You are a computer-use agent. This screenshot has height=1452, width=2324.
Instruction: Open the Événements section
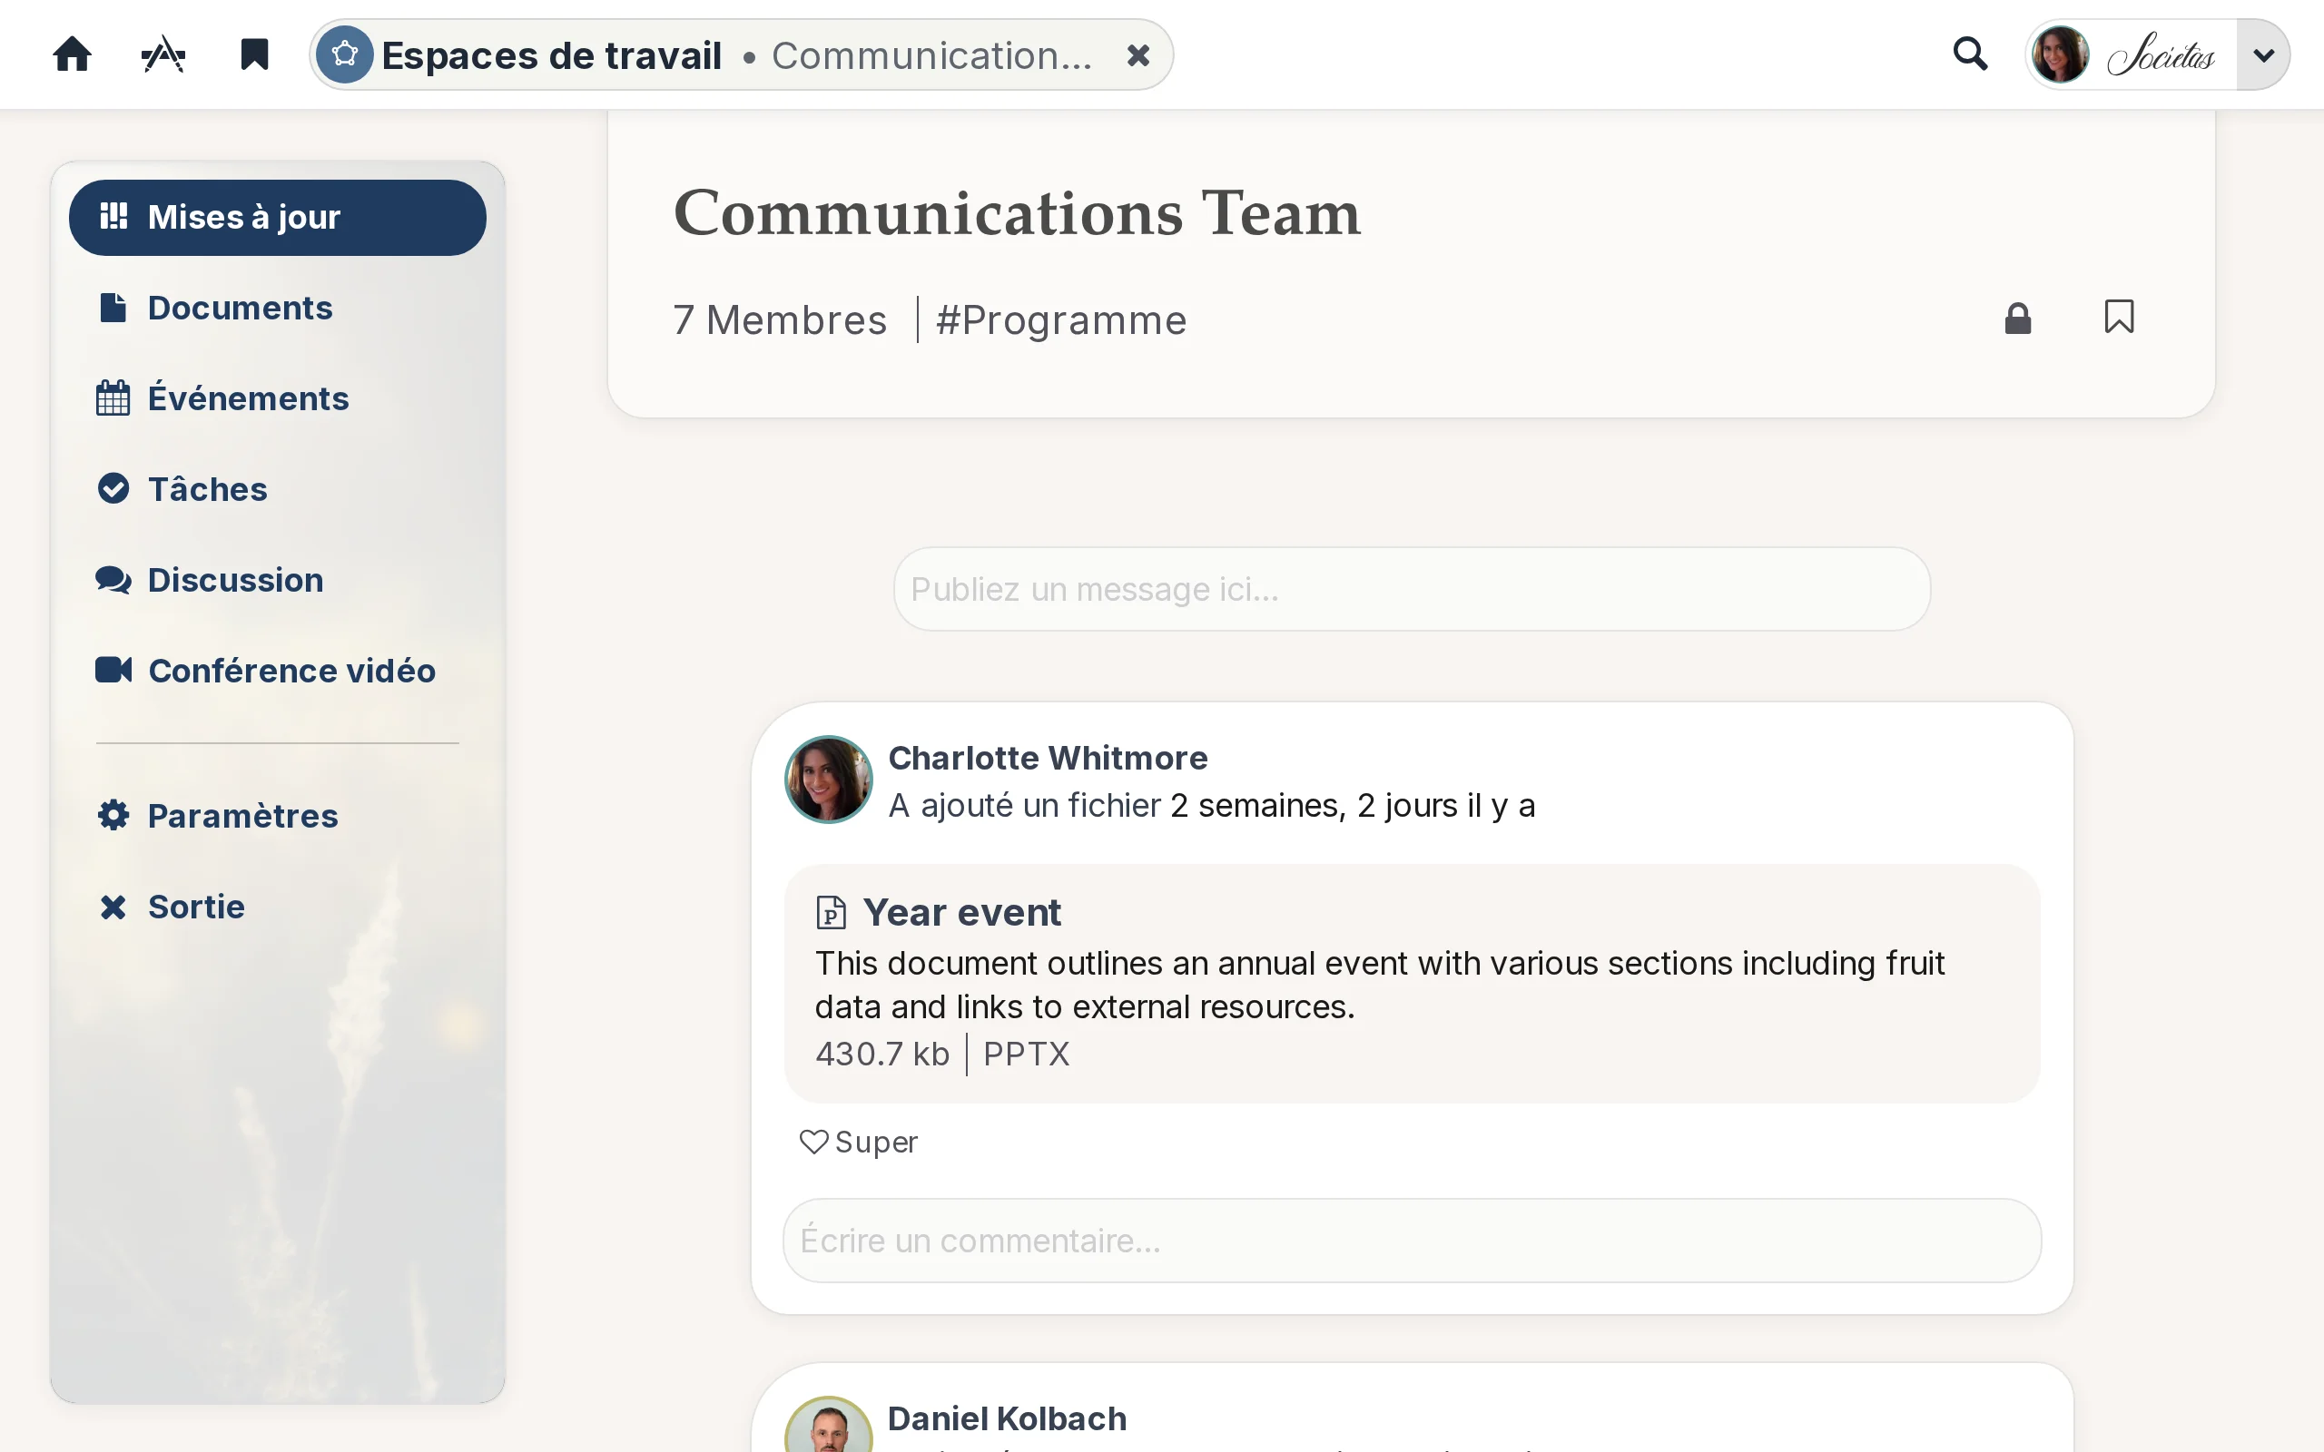click(278, 398)
